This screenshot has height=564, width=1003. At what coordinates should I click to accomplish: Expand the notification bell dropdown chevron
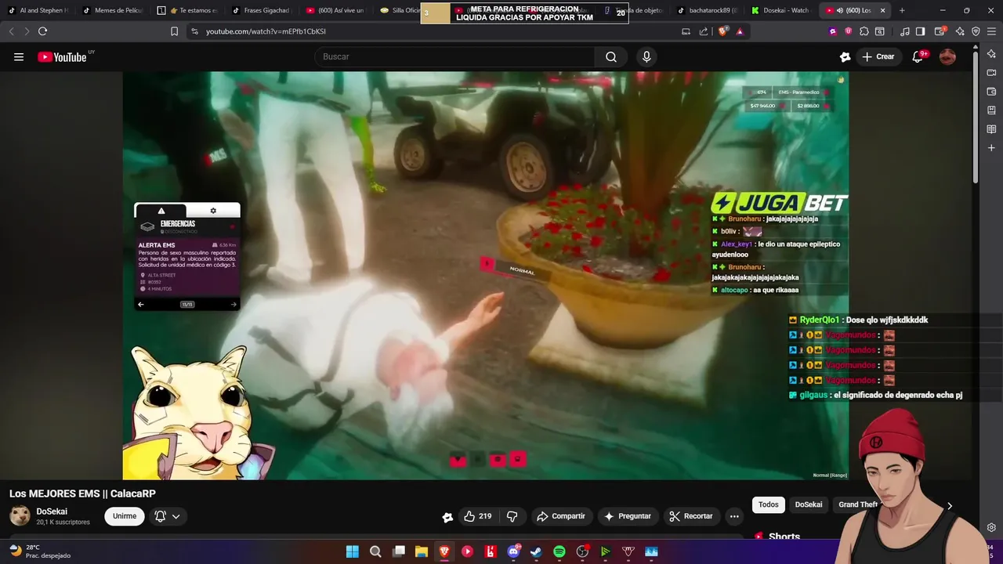pos(176,516)
